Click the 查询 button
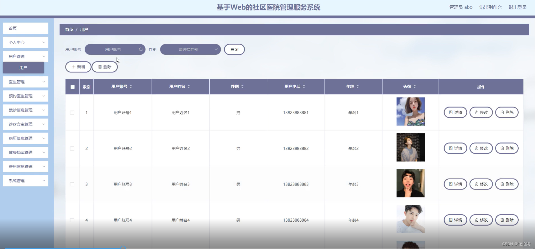This screenshot has width=535, height=249. (234, 49)
